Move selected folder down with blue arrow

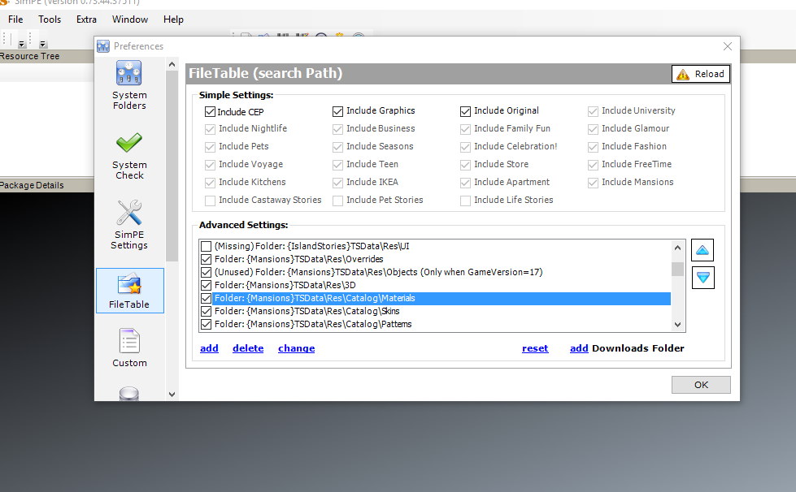(702, 278)
